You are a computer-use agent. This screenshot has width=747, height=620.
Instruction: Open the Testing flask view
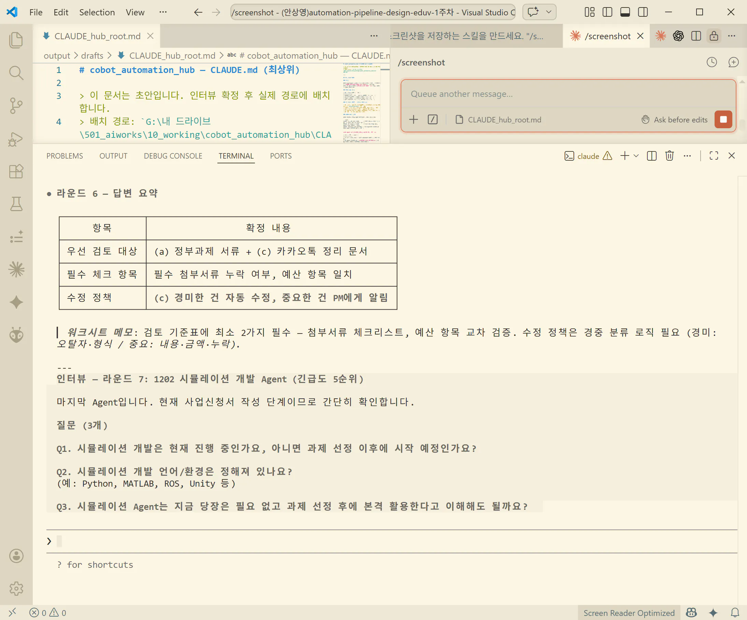[16, 204]
